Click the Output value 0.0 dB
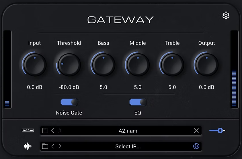 (206, 87)
